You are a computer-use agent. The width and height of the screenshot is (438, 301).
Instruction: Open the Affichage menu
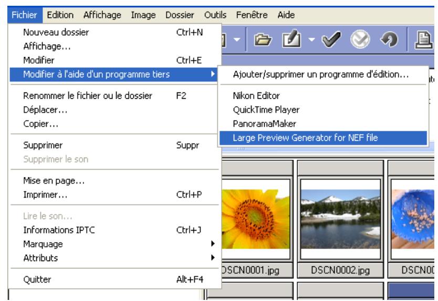click(x=102, y=15)
